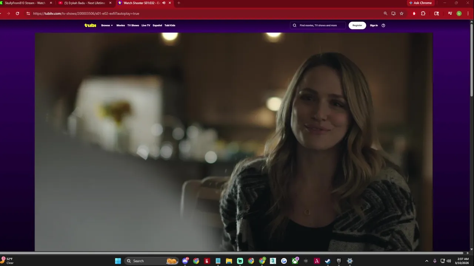Image resolution: width=474 pixels, height=266 pixels.
Task: Expand the Browse dropdown menu
Action: [107, 25]
